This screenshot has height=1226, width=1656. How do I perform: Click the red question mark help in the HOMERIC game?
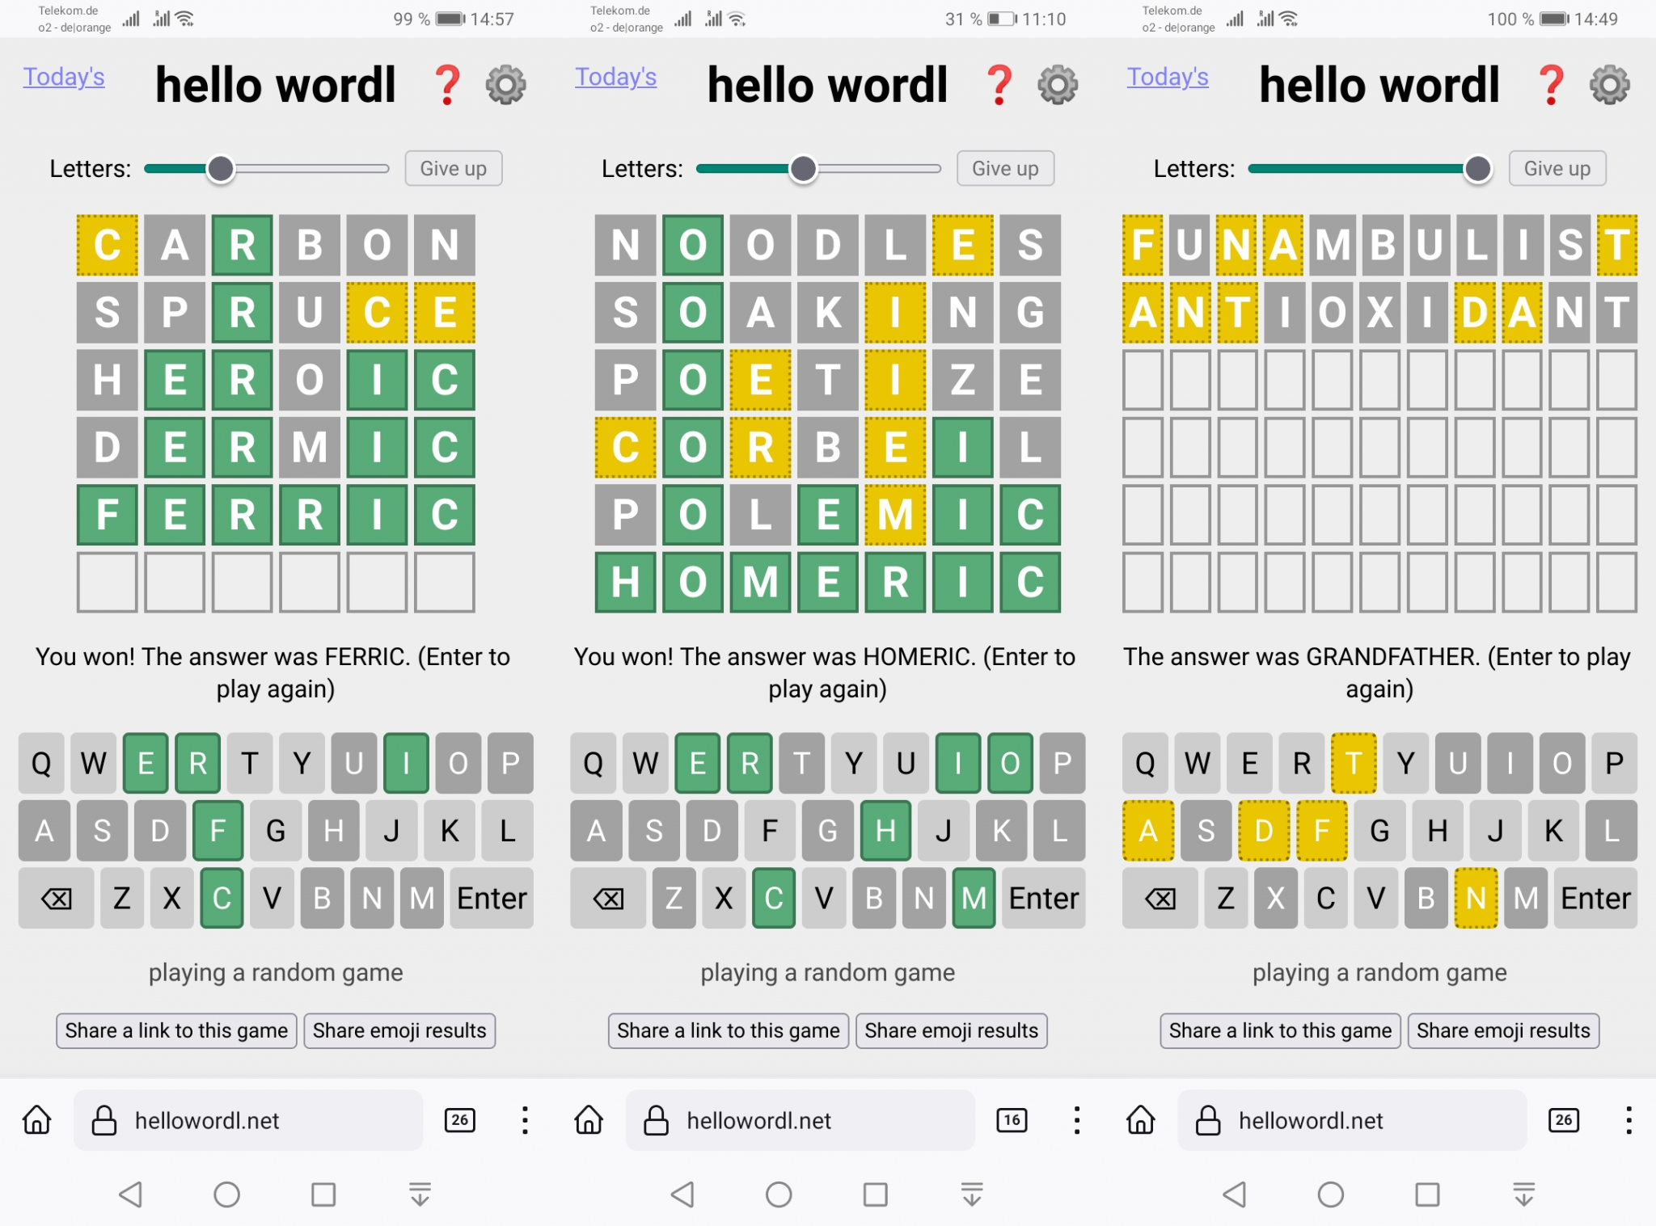tap(999, 85)
